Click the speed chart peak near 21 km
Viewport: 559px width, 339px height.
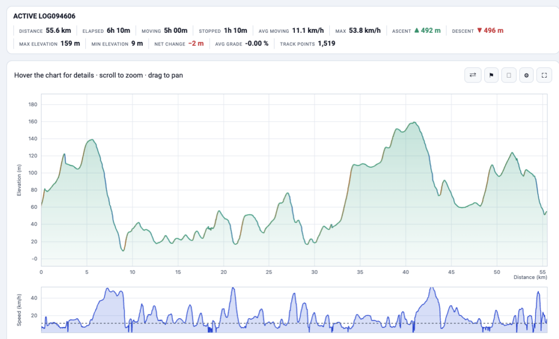click(x=233, y=288)
